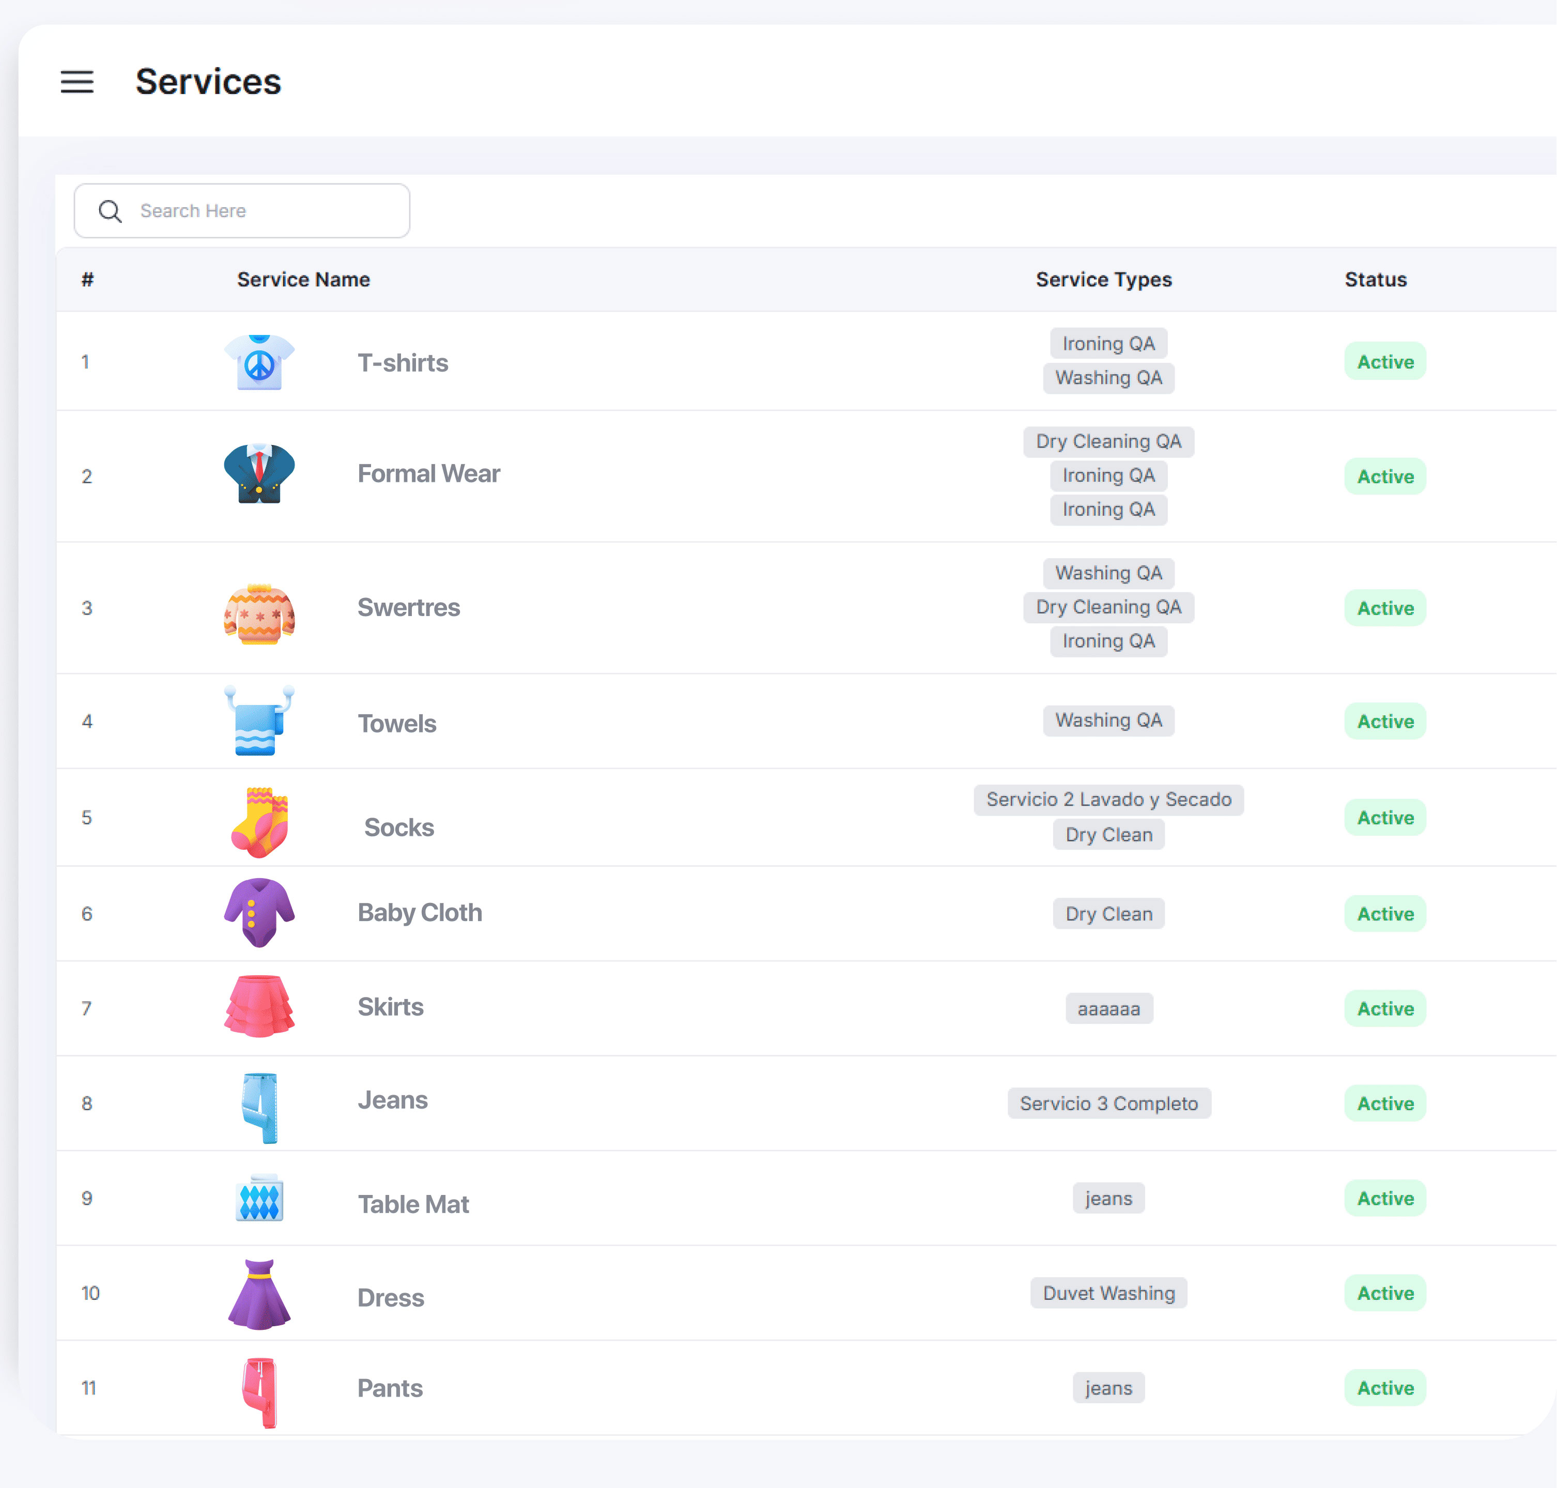Click the Duvet Washing tag

click(1108, 1293)
